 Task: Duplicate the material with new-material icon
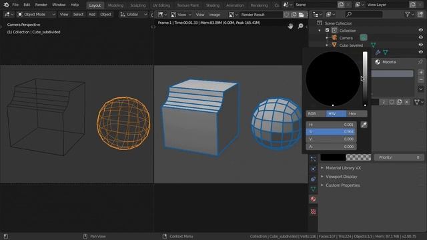pos(399,102)
